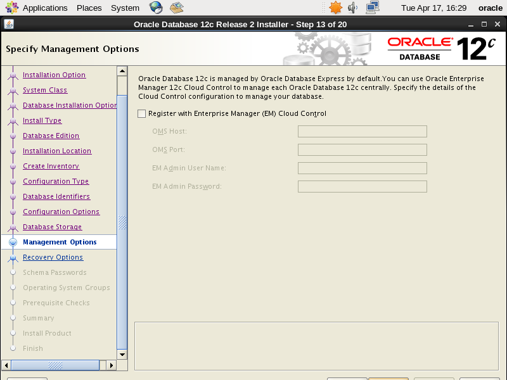Click the horizontal scrollbar thumb
Image resolution: width=507 pixels, height=380 pixels.
(x=55, y=365)
